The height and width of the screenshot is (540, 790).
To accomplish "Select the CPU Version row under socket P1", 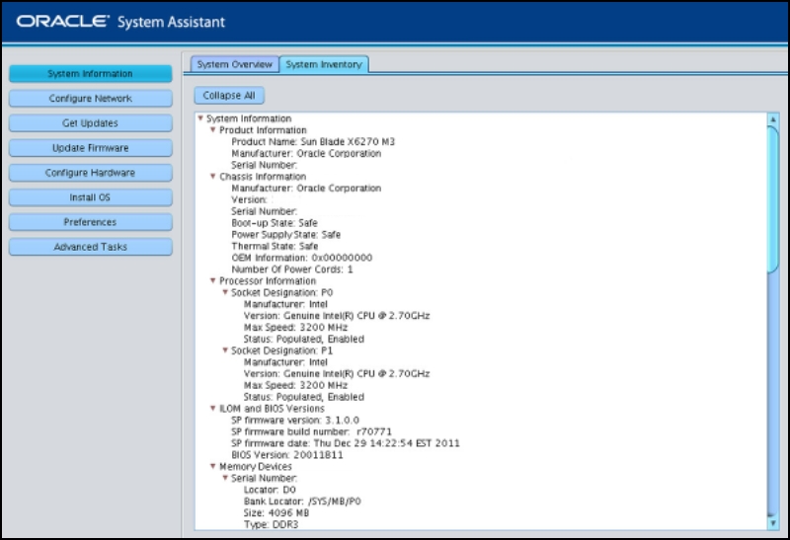I will 337,373.
